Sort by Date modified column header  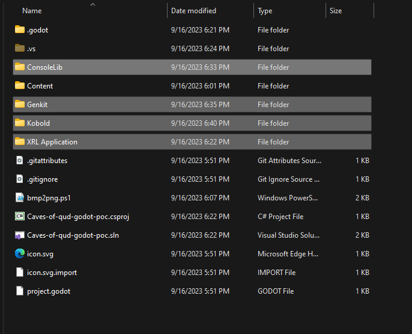point(193,11)
